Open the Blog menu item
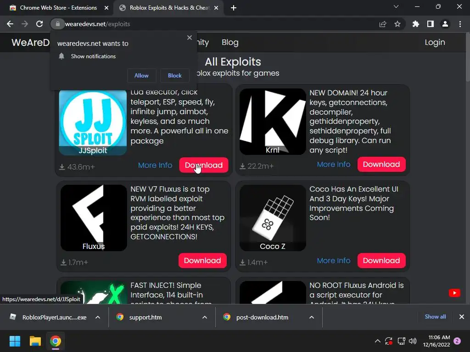 [230, 42]
